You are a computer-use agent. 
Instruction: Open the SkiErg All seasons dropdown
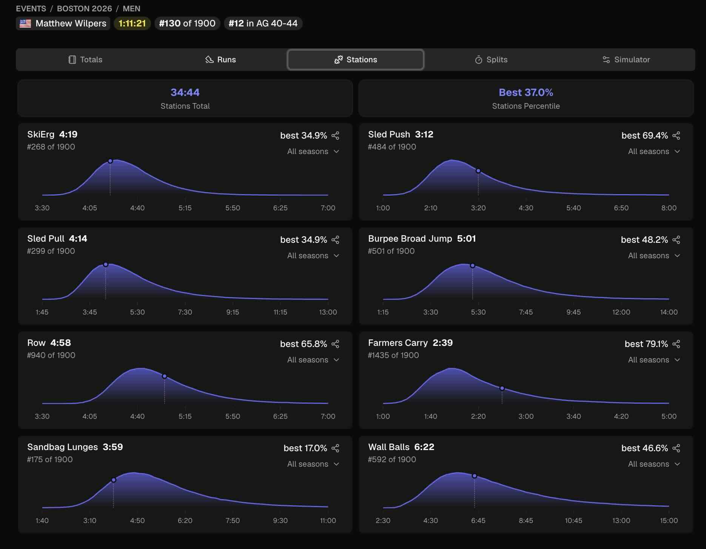click(x=313, y=151)
